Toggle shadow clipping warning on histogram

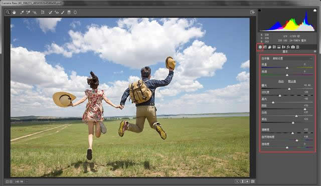[x=259, y=10]
